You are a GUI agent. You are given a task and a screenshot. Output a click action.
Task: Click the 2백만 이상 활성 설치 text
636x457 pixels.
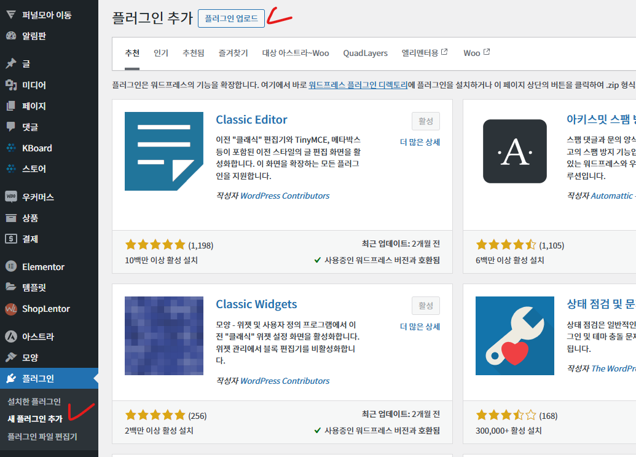159,431
